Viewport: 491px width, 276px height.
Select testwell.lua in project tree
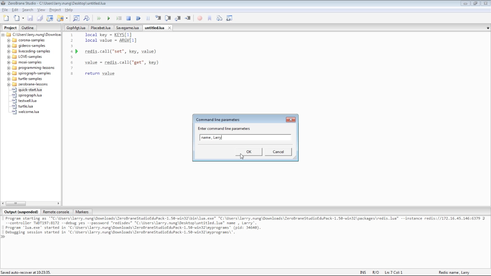(27, 101)
